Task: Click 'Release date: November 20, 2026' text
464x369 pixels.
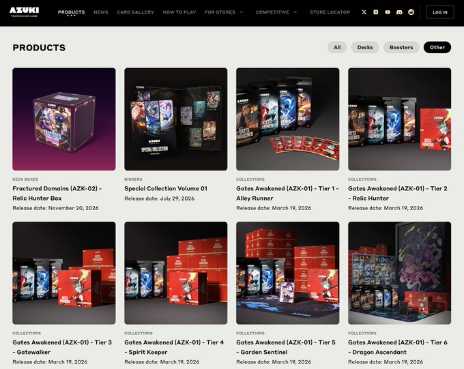Action: point(55,208)
